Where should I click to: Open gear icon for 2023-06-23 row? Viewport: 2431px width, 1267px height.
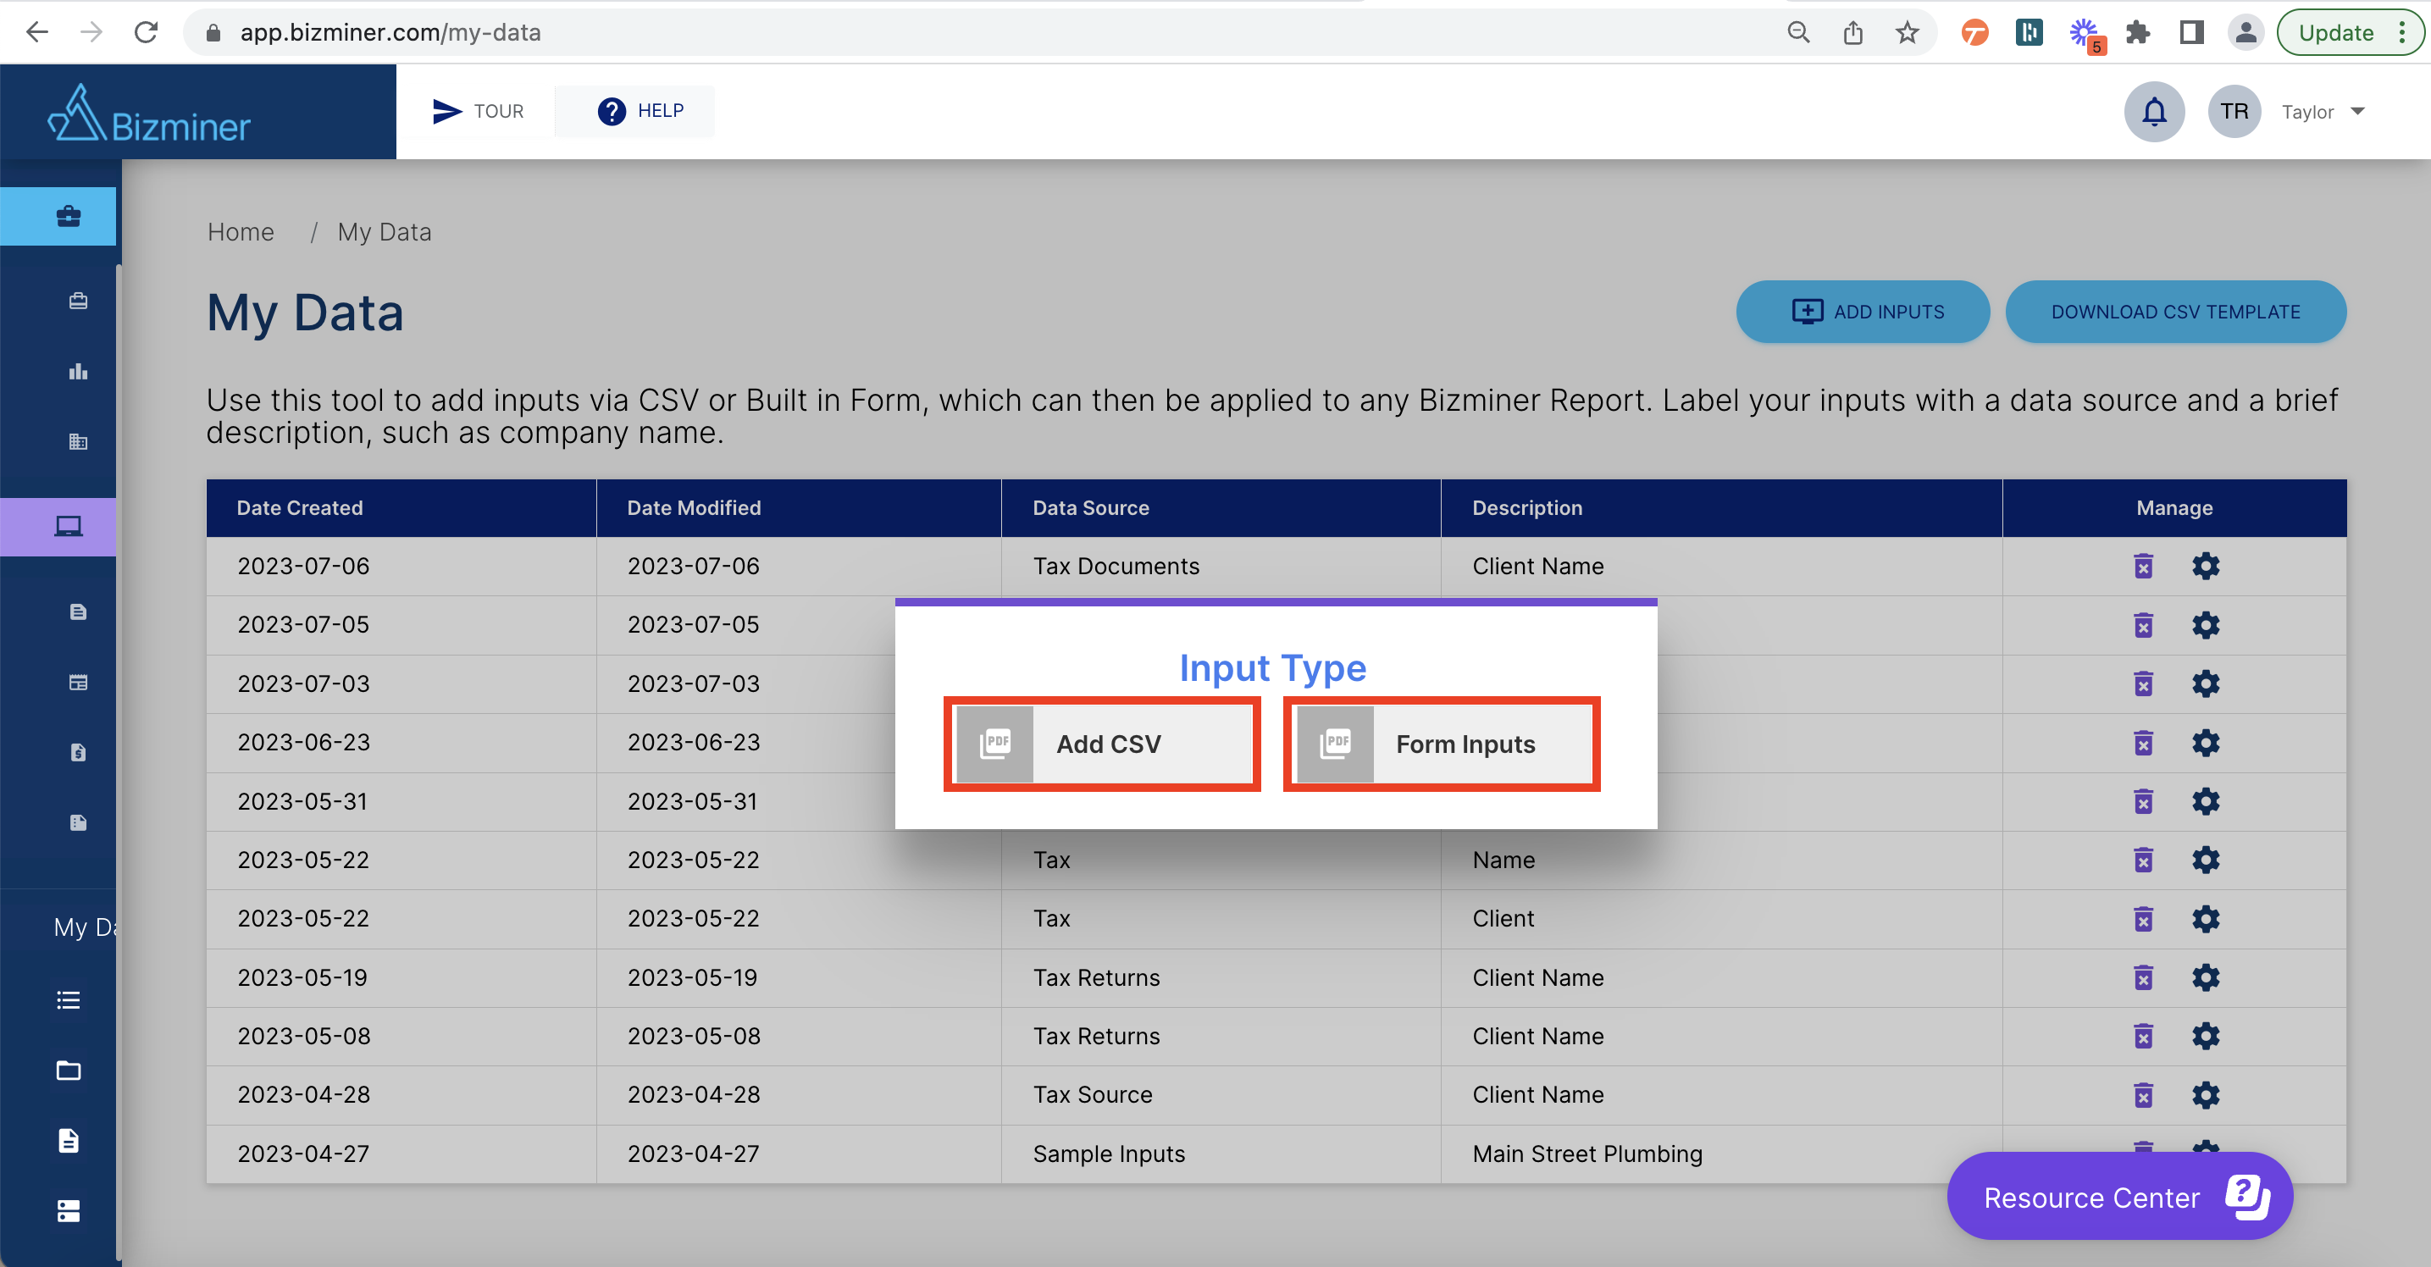click(x=2206, y=743)
